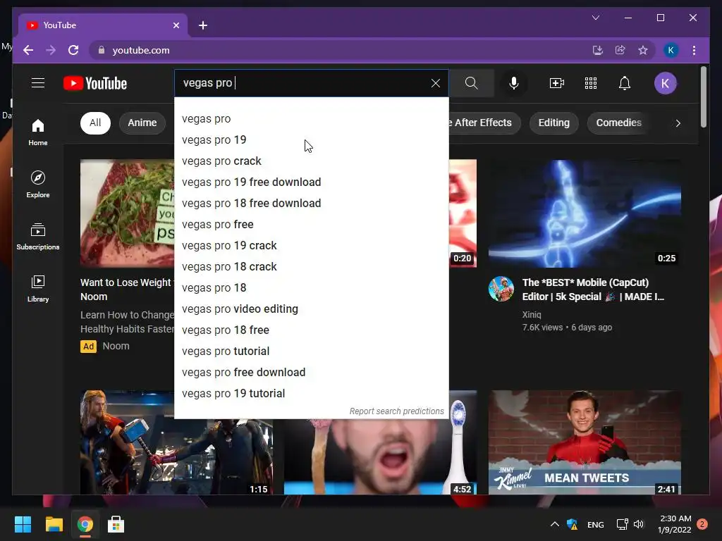
Task: Open the K account avatar in YouTube
Action: tap(665, 83)
